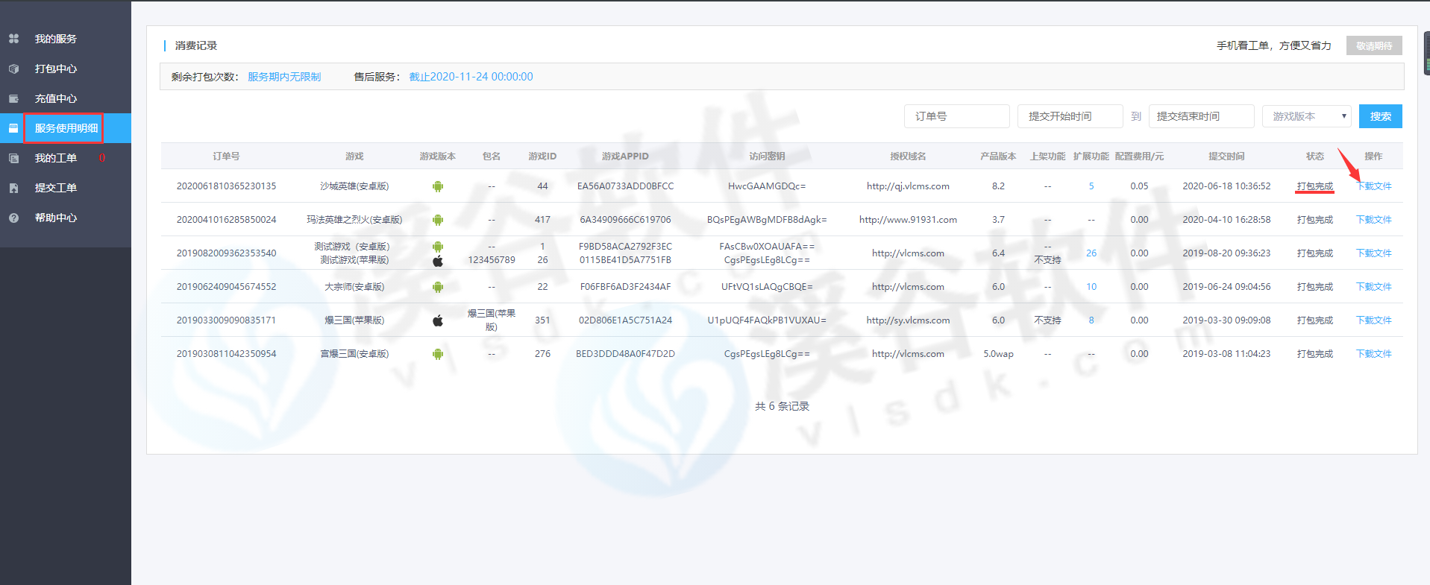Screen dimensions: 1430x585
Task: Open the 服务使用明细 menu item
Action: coord(66,128)
